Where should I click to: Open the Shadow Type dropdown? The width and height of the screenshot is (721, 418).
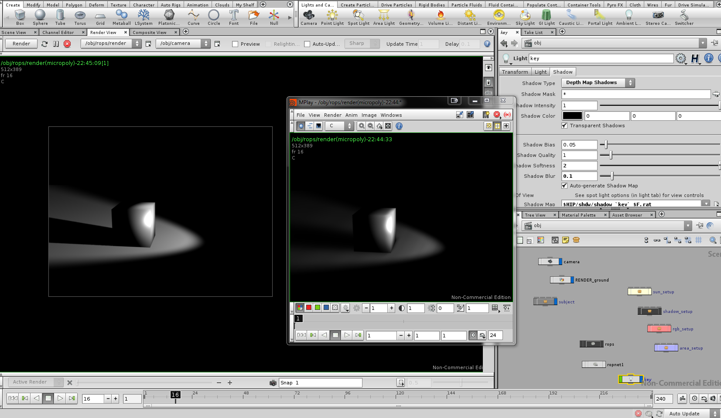pos(598,83)
